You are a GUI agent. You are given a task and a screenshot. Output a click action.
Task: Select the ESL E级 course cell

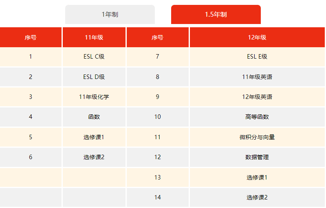(x=257, y=57)
